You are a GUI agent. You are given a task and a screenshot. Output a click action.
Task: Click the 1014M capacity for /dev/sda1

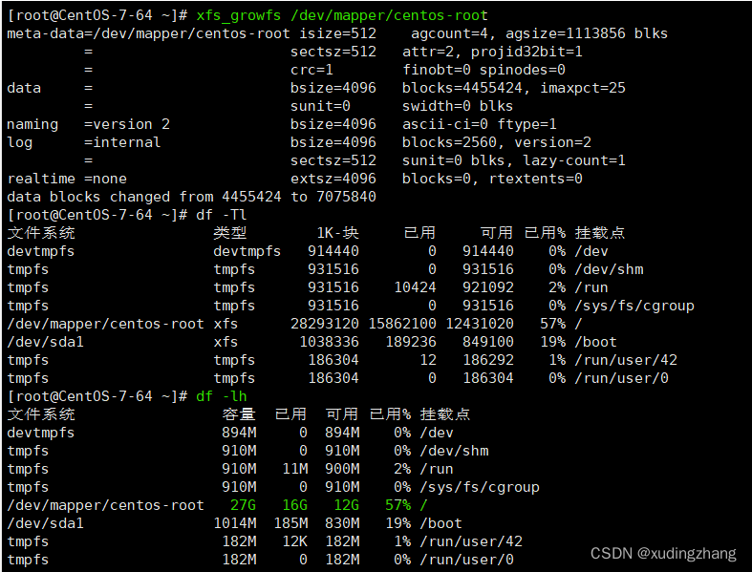coord(234,523)
